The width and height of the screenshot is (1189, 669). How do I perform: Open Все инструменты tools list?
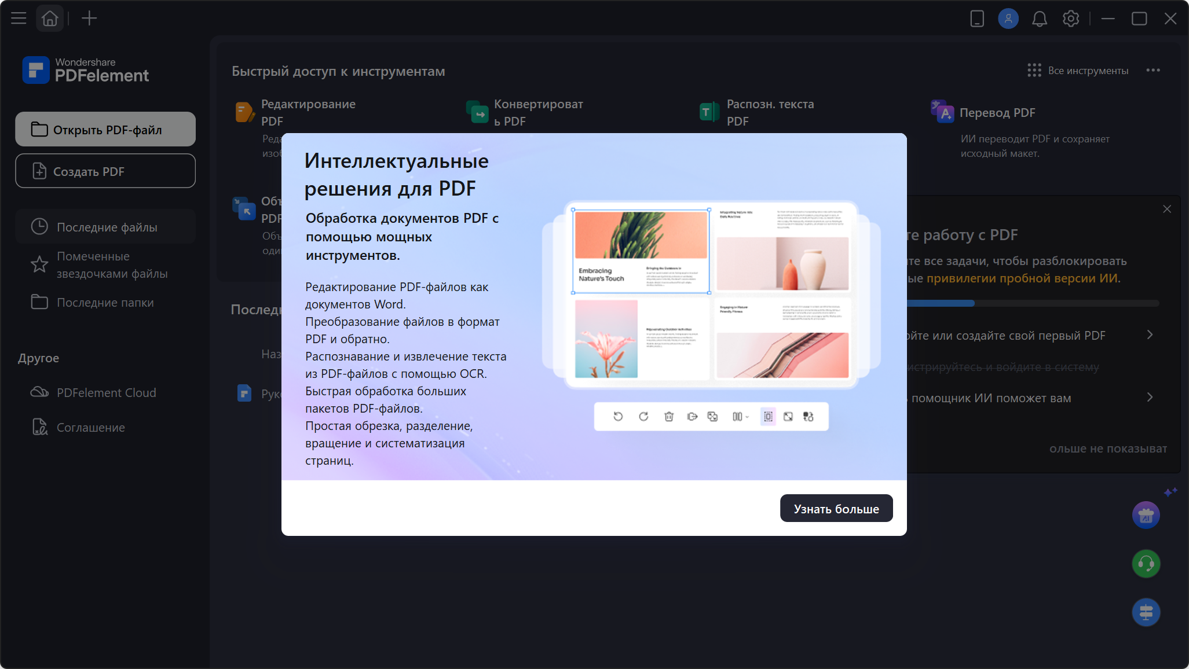tap(1078, 71)
